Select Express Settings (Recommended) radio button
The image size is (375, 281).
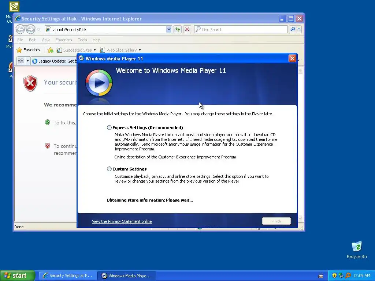coord(109,128)
